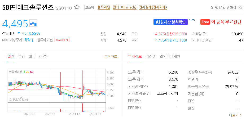Screen dimensions: 246x122
Task: Click the 코스닥 782위 ranking value
Action: pyautogui.click(x=167, y=94)
